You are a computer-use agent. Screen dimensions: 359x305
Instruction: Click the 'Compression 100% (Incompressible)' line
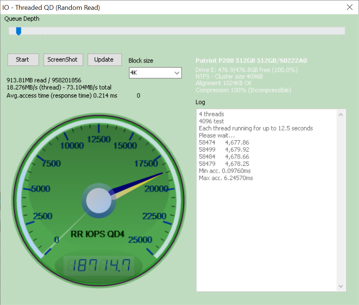(243, 90)
